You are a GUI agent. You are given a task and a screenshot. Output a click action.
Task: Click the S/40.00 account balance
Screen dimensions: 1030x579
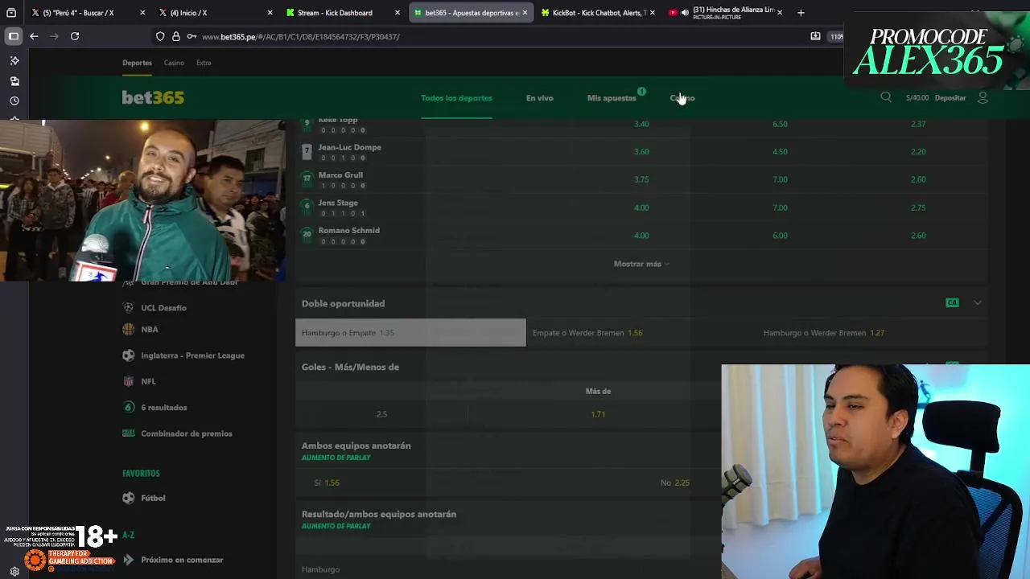tap(917, 98)
